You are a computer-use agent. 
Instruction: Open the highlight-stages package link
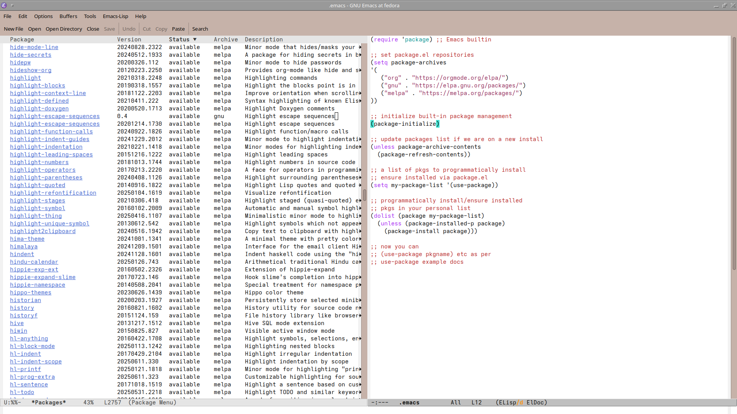pos(38,200)
